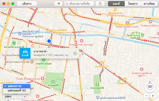Image resolution: width=159 pixels, height=101 pixels.
Task: Open the แสดง dropdown at bottom left
Action: [x=14, y=96]
